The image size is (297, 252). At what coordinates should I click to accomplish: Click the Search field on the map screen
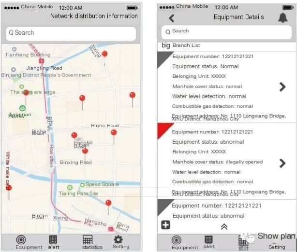pos(71,34)
